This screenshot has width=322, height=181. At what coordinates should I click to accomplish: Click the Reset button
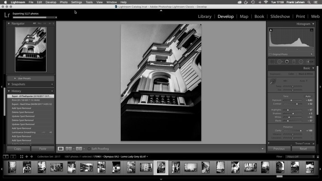[x=303, y=148]
